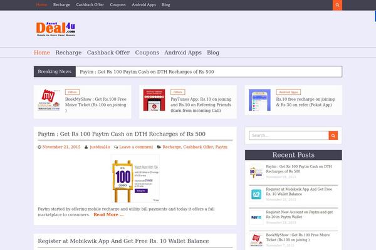Open Mobikwik recent post thumbnail
Screen dimensions: 376x250
256,194
